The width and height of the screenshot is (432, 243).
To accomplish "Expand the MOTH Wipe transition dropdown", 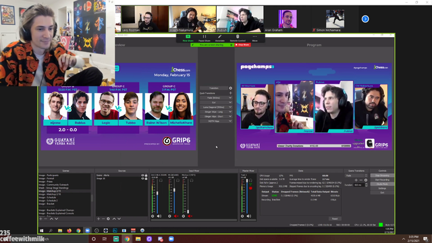I will click(x=230, y=122).
